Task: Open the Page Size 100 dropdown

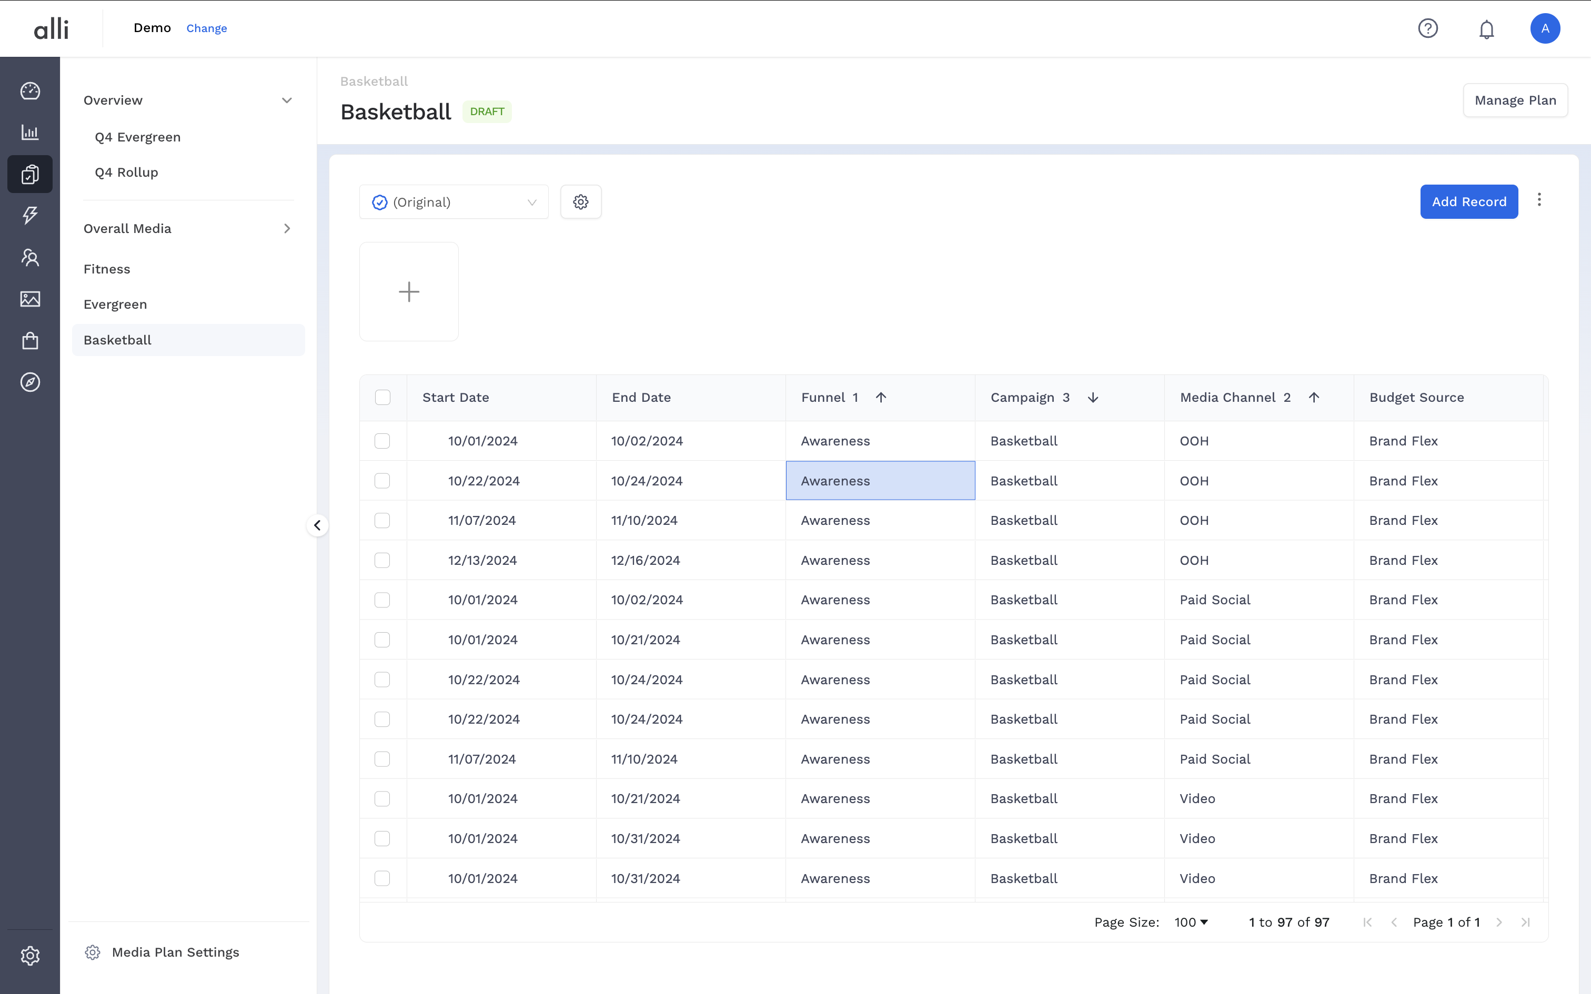Action: pos(1191,922)
